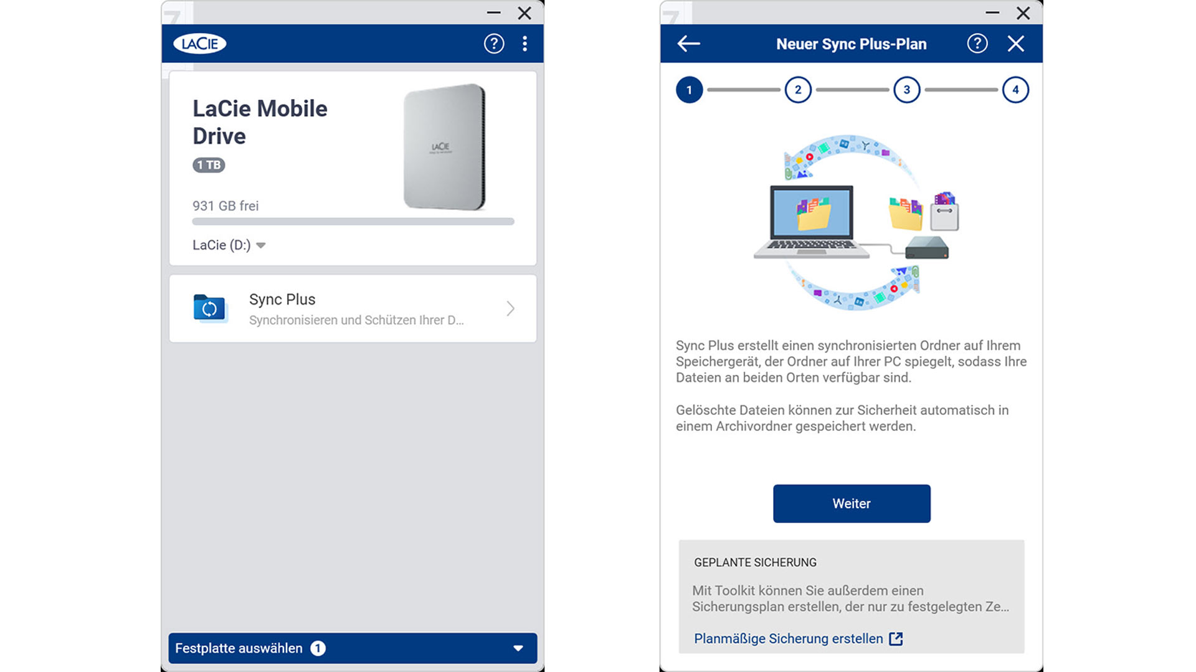Open help in the LaCie Toolkit window
The width and height of the screenshot is (1196, 672).
pyautogui.click(x=494, y=44)
